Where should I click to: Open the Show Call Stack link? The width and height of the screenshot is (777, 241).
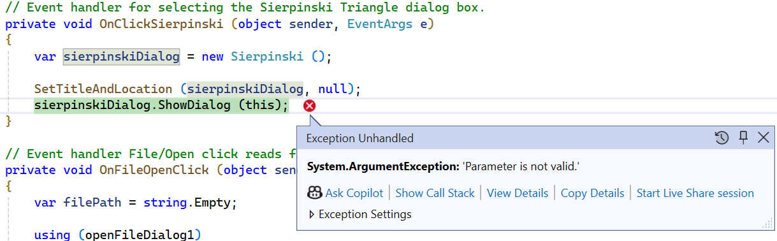click(x=435, y=193)
